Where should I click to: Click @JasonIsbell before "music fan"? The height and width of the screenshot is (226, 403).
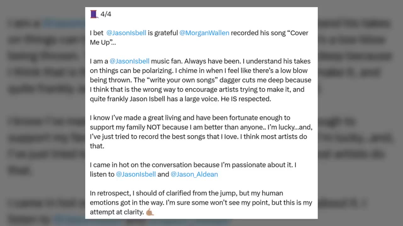pyautogui.click(x=129, y=61)
